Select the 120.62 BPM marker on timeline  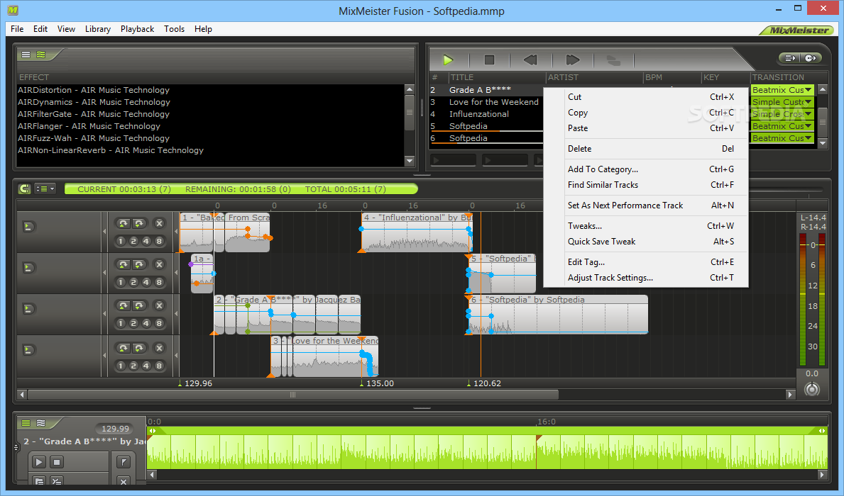click(x=483, y=383)
